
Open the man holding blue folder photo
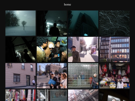pos(52,76)
